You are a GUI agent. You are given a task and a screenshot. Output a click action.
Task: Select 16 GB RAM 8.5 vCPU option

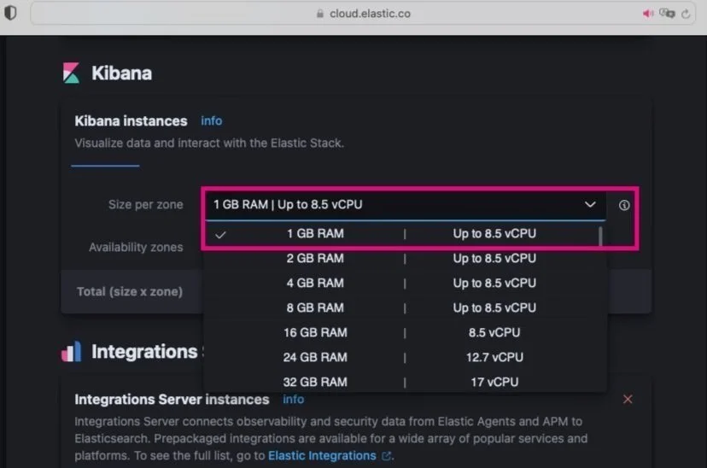[x=316, y=332]
